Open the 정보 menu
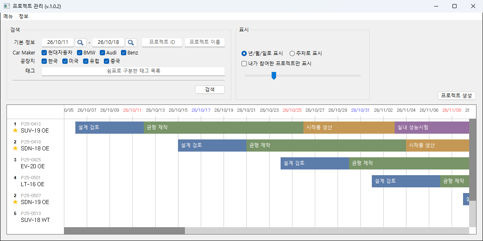Screen dimensions: 483x241 (x=24, y=16)
